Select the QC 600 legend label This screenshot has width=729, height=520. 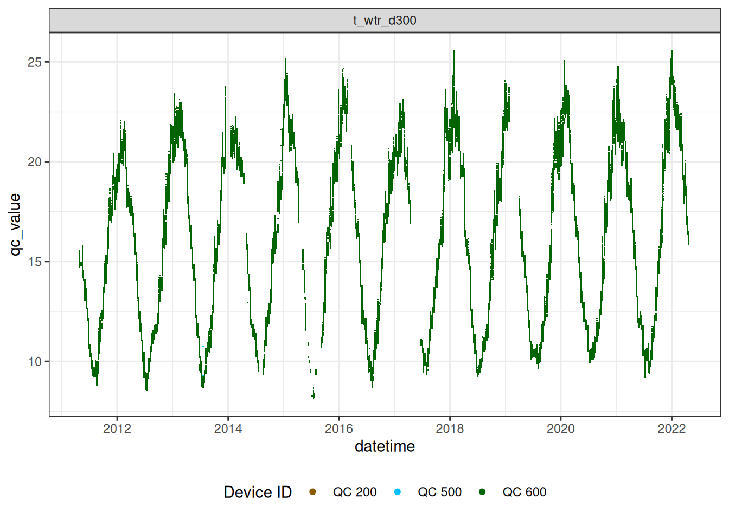(524, 492)
